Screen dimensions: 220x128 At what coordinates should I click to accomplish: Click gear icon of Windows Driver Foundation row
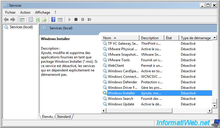coord(105,87)
